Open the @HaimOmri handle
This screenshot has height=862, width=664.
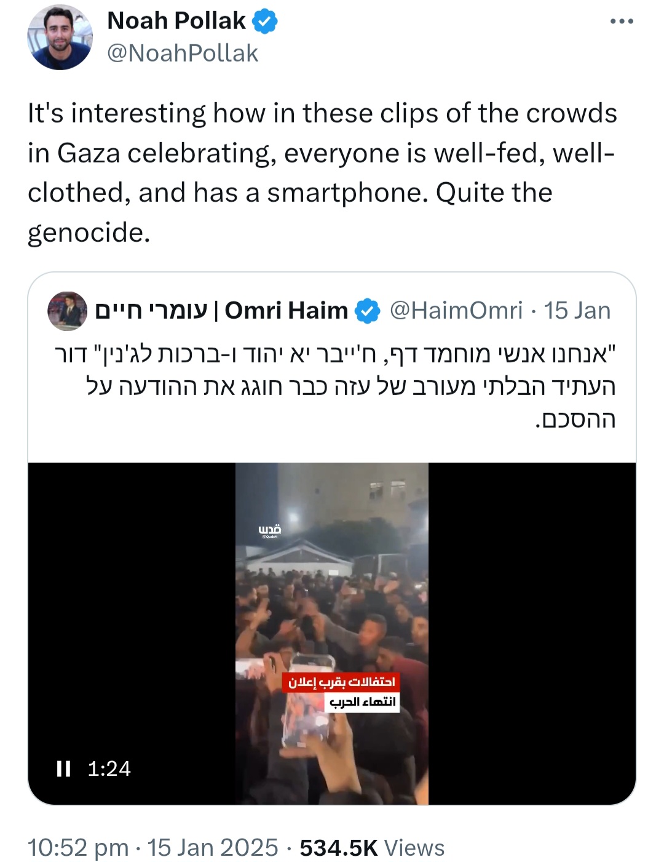tap(456, 311)
